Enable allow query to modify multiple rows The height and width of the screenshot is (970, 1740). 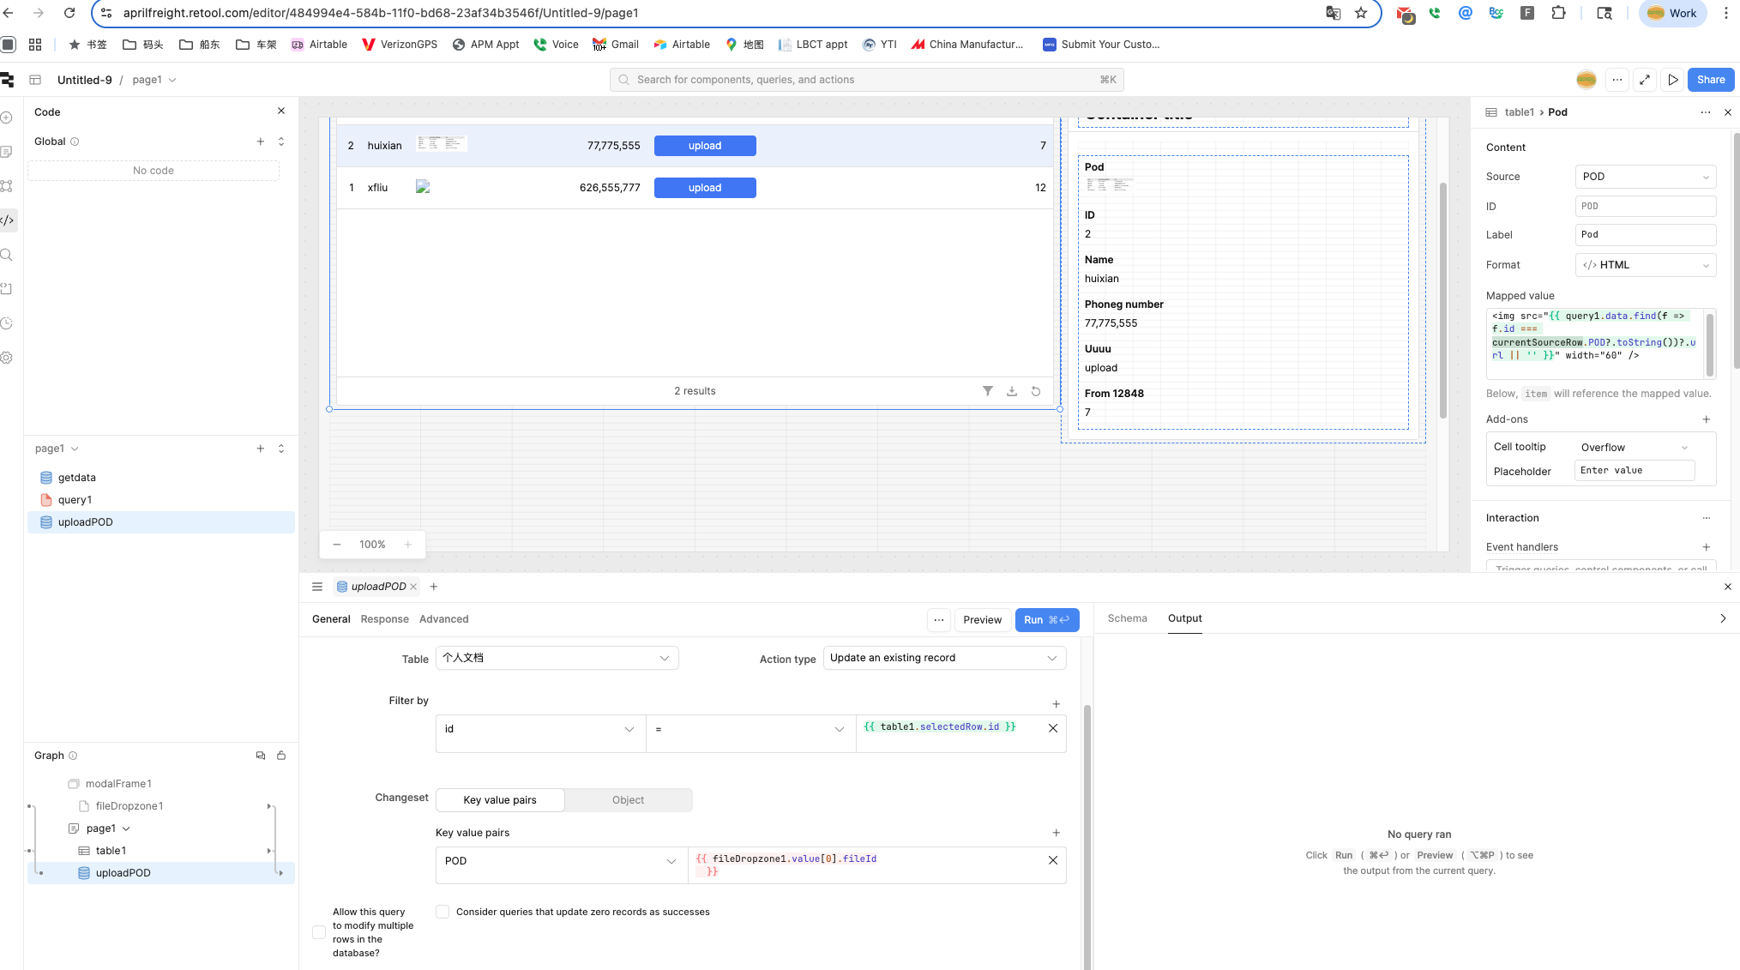(319, 932)
